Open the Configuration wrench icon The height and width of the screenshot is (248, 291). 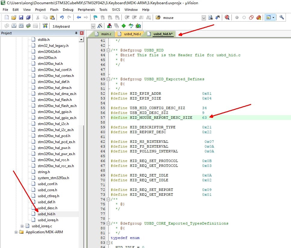282,17
